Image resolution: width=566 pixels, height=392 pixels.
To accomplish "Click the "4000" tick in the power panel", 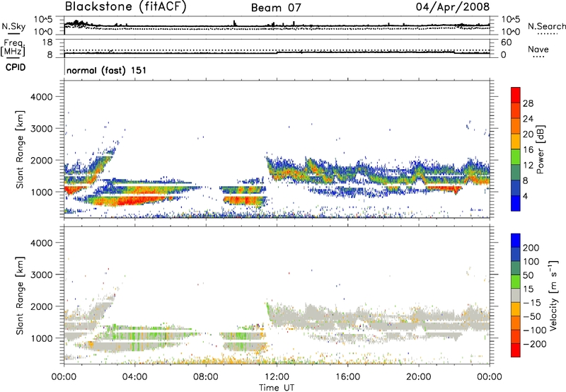I will click(x=42, y=97).
